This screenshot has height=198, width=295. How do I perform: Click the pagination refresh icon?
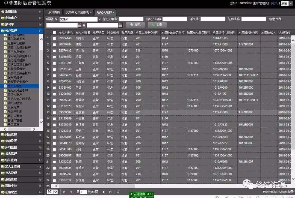[x=118, y=192]
